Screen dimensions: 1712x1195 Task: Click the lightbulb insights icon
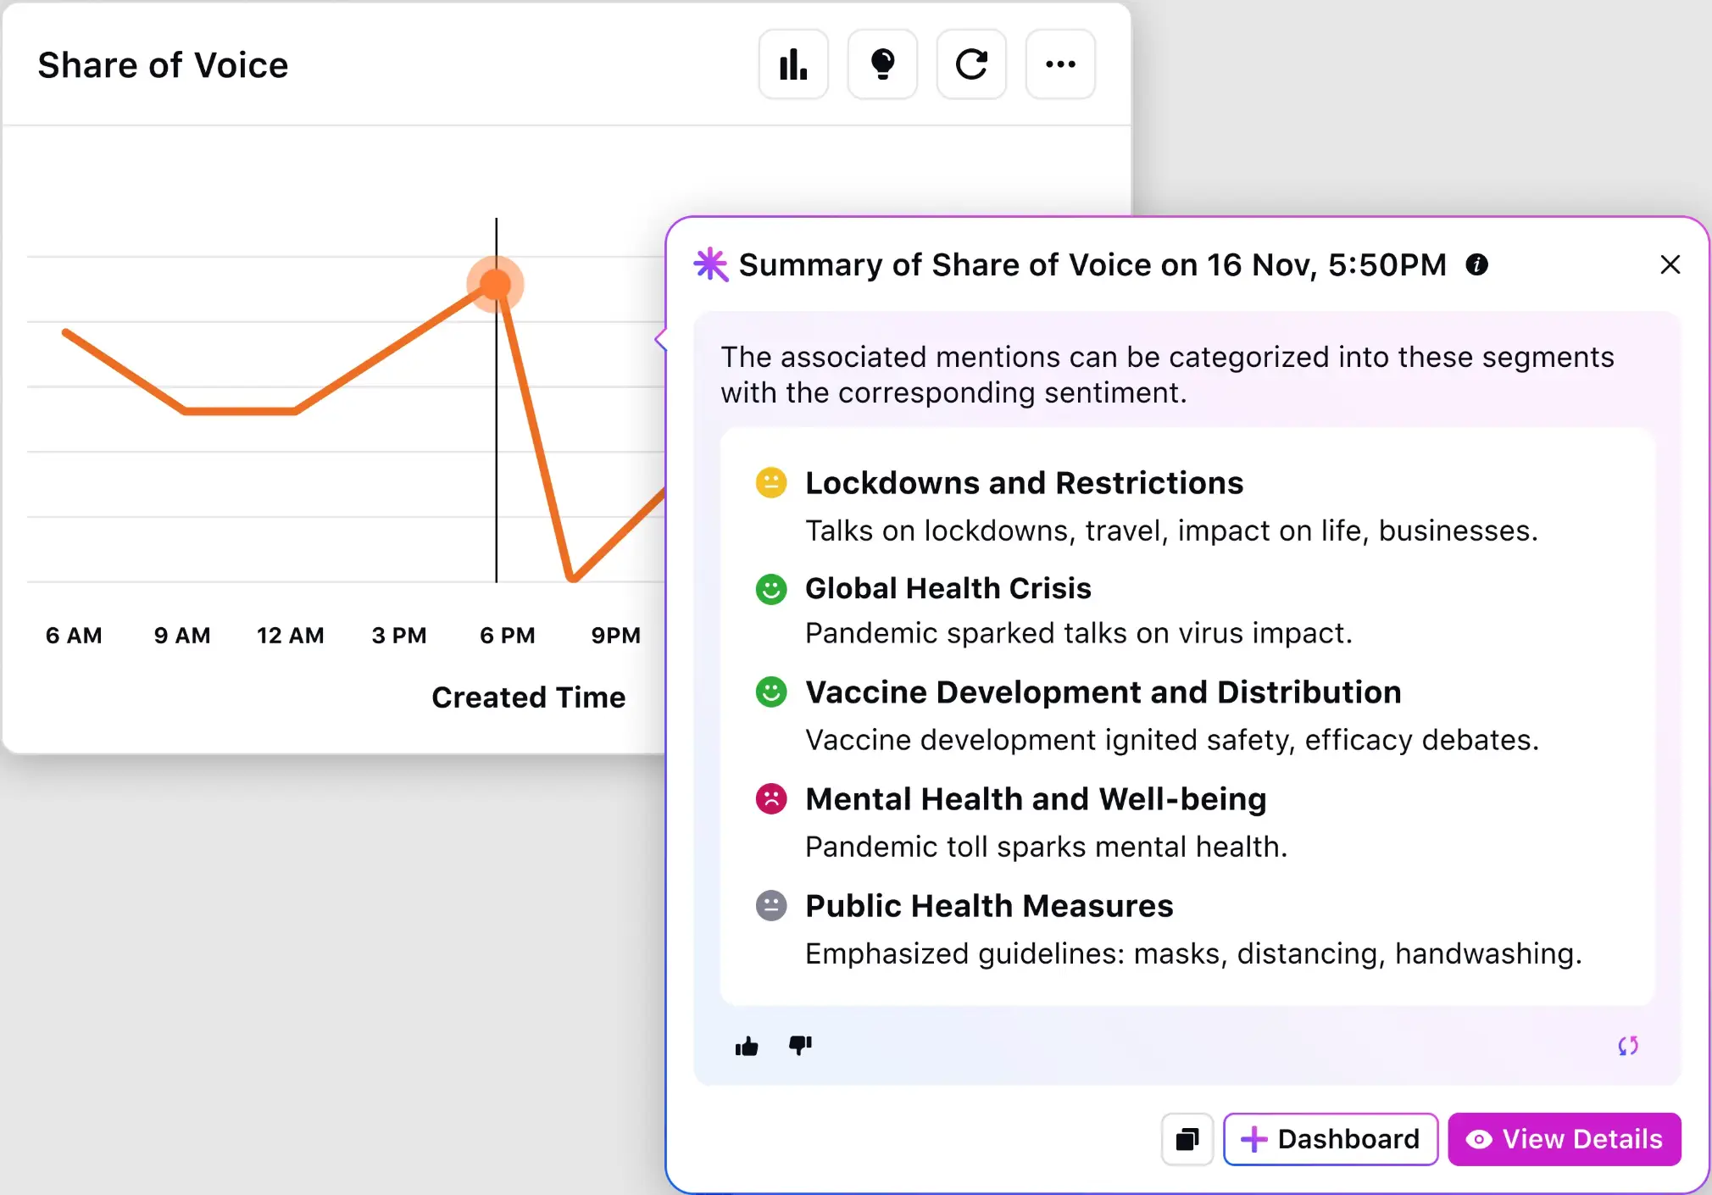(882, 64)
